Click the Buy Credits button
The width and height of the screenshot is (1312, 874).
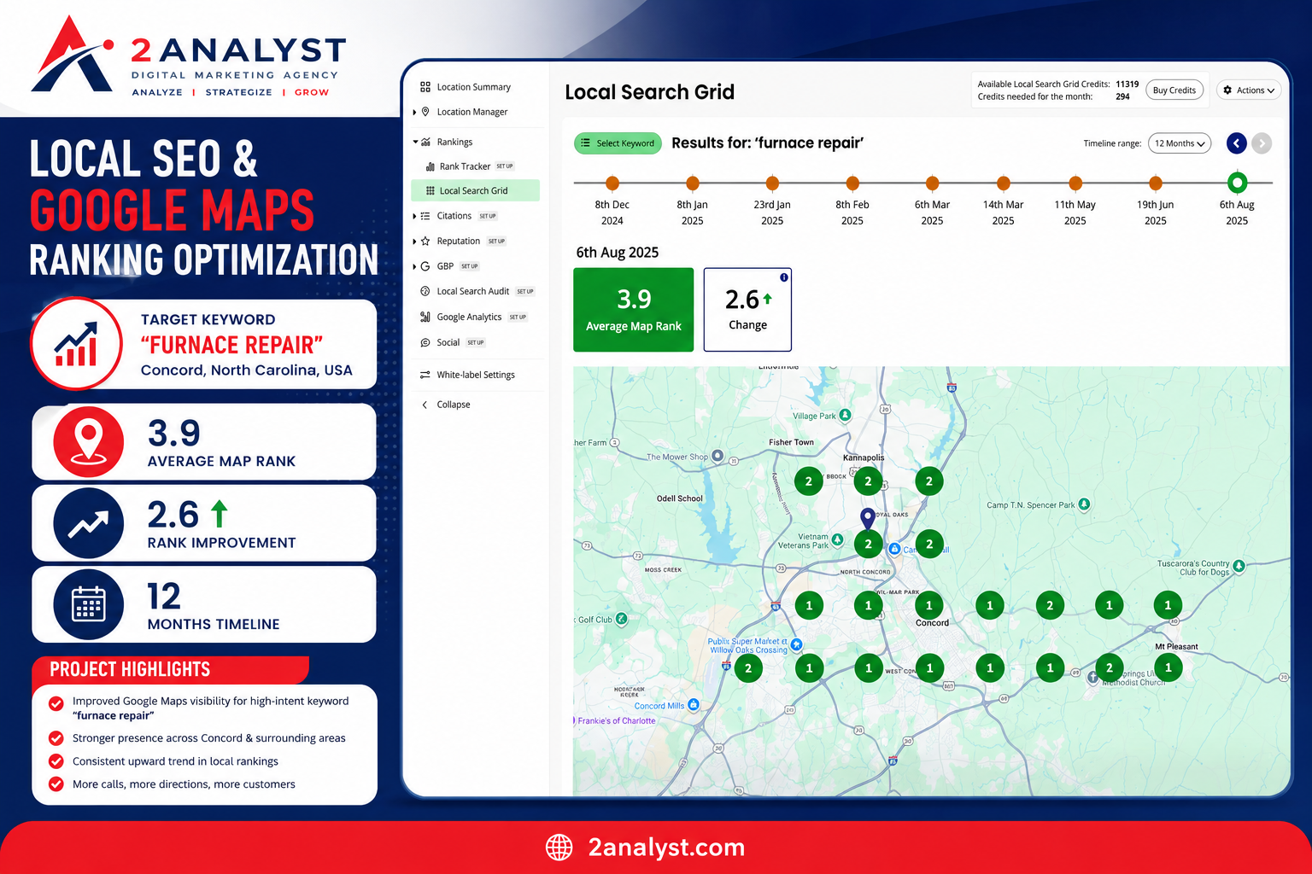[x=1174, y=90]
